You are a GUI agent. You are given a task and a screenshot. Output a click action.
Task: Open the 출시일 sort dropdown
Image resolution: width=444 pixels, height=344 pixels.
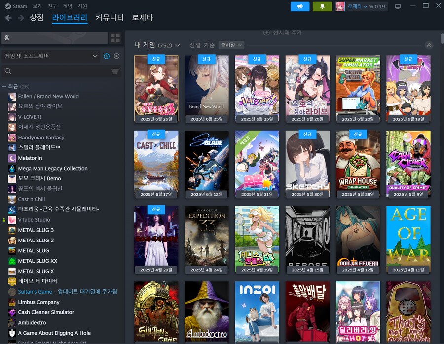pos(231,45)
